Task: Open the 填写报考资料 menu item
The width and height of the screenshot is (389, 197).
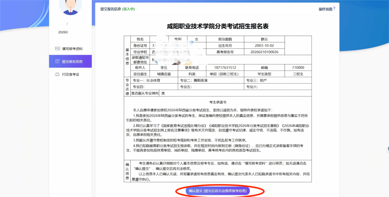Action: (x=72, y=49)
